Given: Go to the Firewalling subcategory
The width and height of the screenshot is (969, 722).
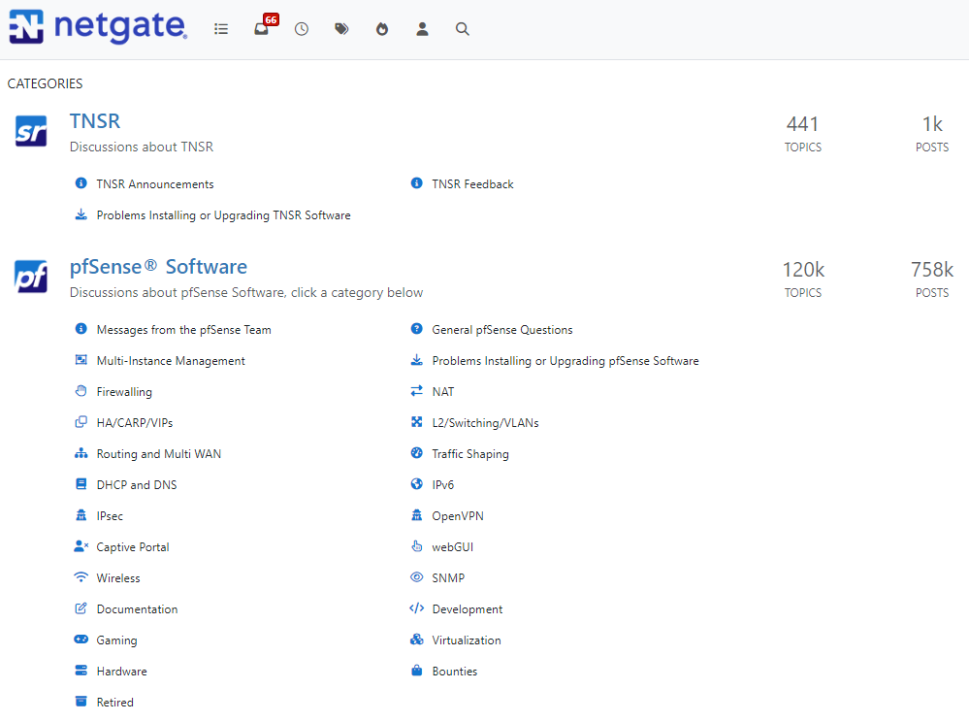Looking at the screenshot, I should [124, 392].
